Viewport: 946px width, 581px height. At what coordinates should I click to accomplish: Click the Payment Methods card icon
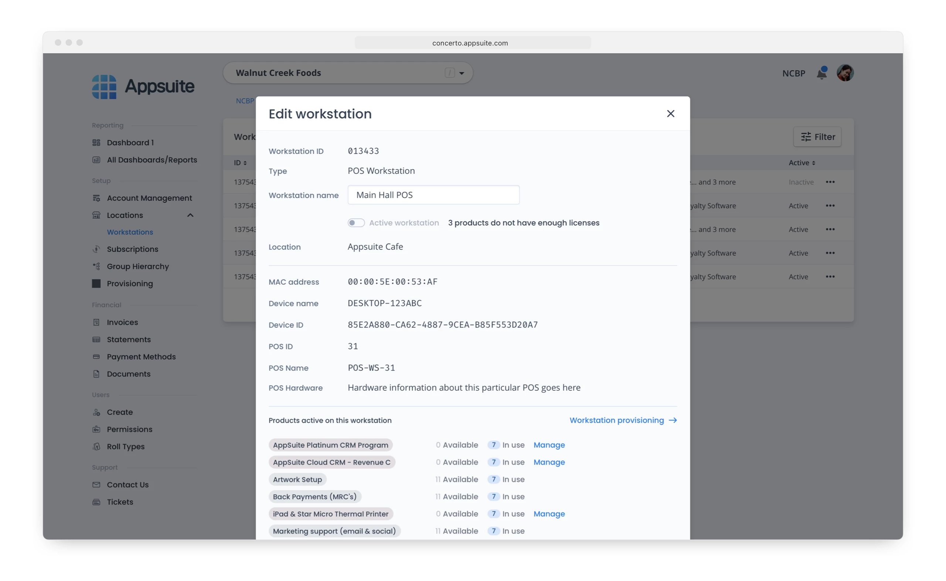(96, 357)
